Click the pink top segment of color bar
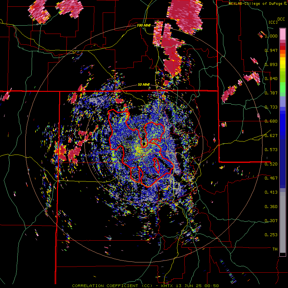This screenshot has height=288, width=288. (x=283, y=34)
